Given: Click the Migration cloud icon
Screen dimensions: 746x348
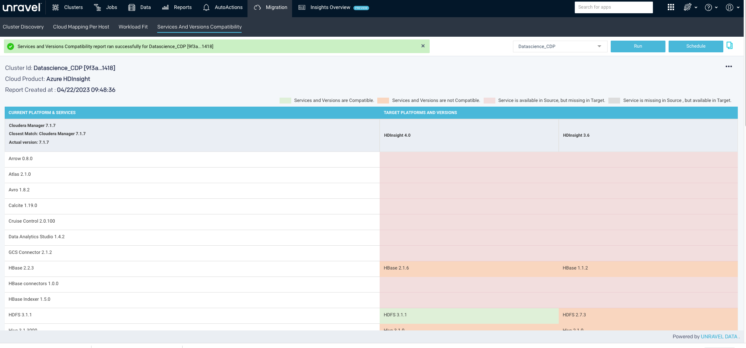Looking at the screenshot, I should pyautogui.click(x=257, y=7).
